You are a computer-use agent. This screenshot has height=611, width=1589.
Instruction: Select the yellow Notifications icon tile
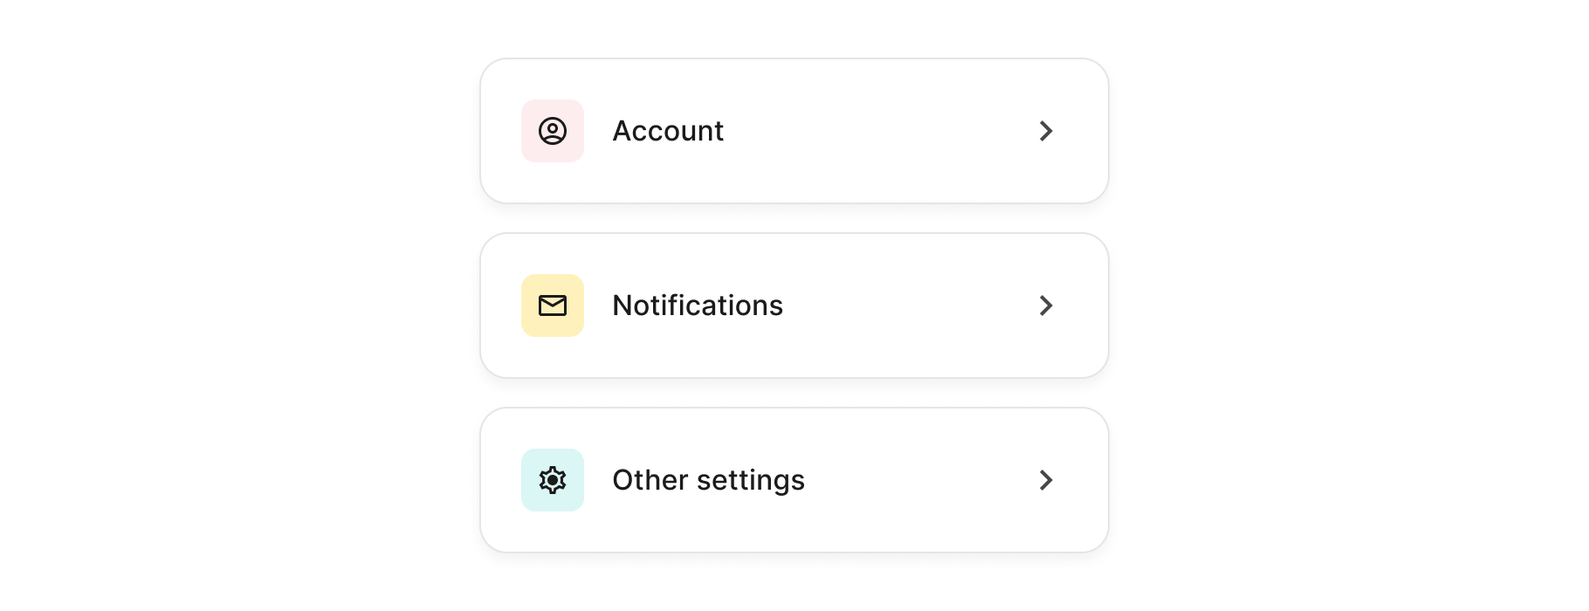tap(553, 305)
